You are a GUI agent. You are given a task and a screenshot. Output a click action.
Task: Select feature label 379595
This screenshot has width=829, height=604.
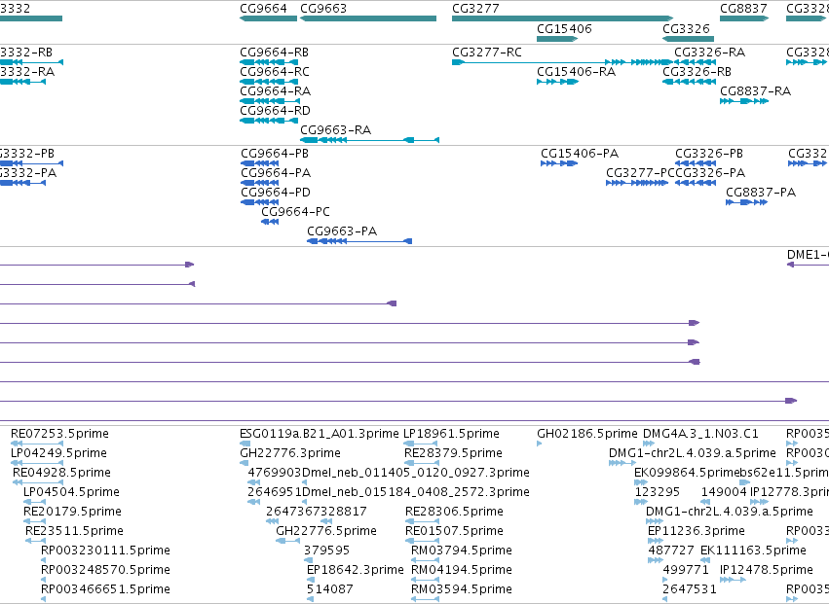coord(326,551)
